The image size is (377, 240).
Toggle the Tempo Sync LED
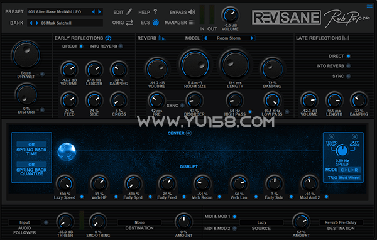click(x=331, y=136)
